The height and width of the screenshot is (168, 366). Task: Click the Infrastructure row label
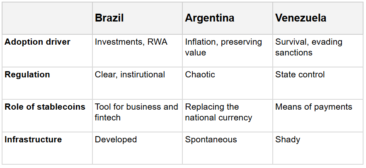[x=33, y=139]
